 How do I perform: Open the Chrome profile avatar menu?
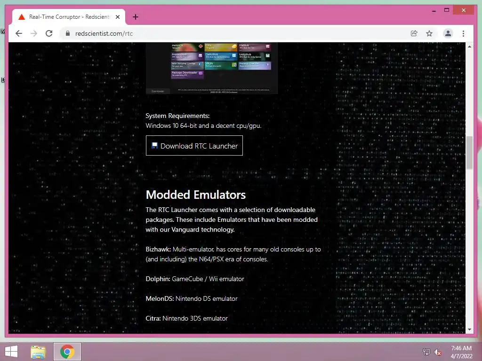pyautogui.click(x=448, y=33)
